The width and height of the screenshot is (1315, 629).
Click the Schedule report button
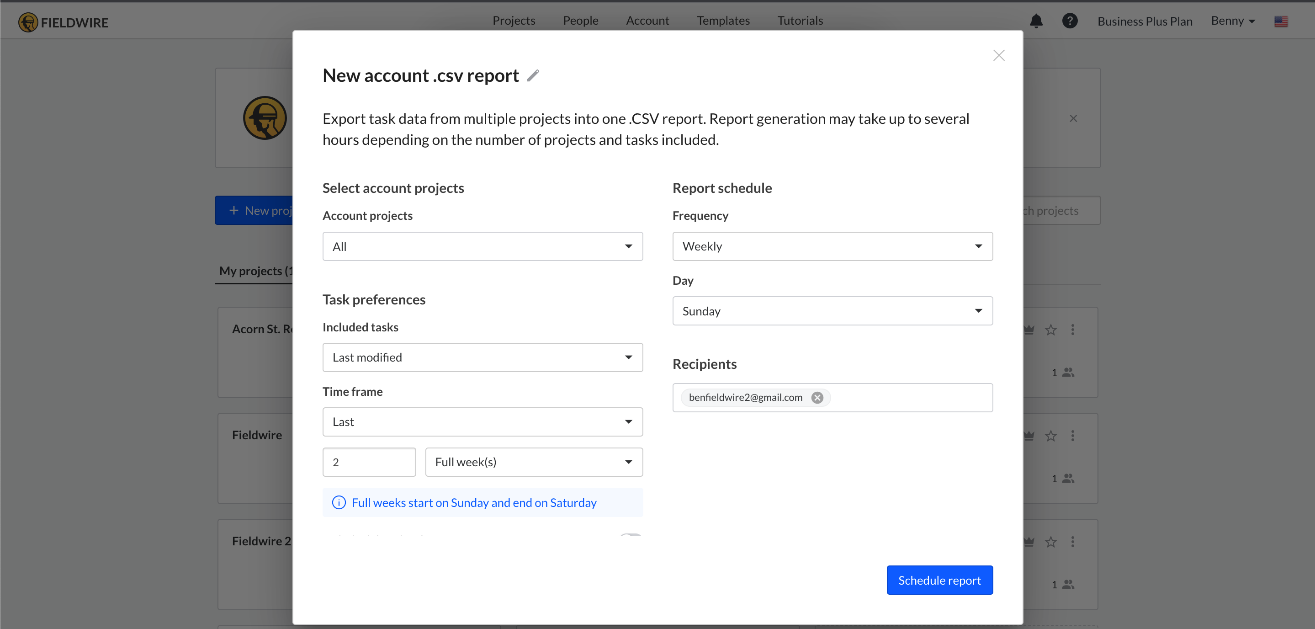coord(939,580)
